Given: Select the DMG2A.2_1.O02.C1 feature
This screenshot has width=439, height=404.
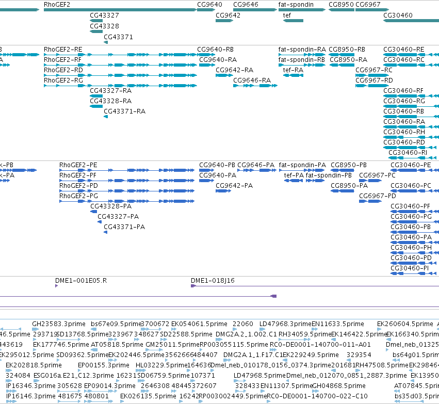Looking at the screenshot, I should click(246, 334).
